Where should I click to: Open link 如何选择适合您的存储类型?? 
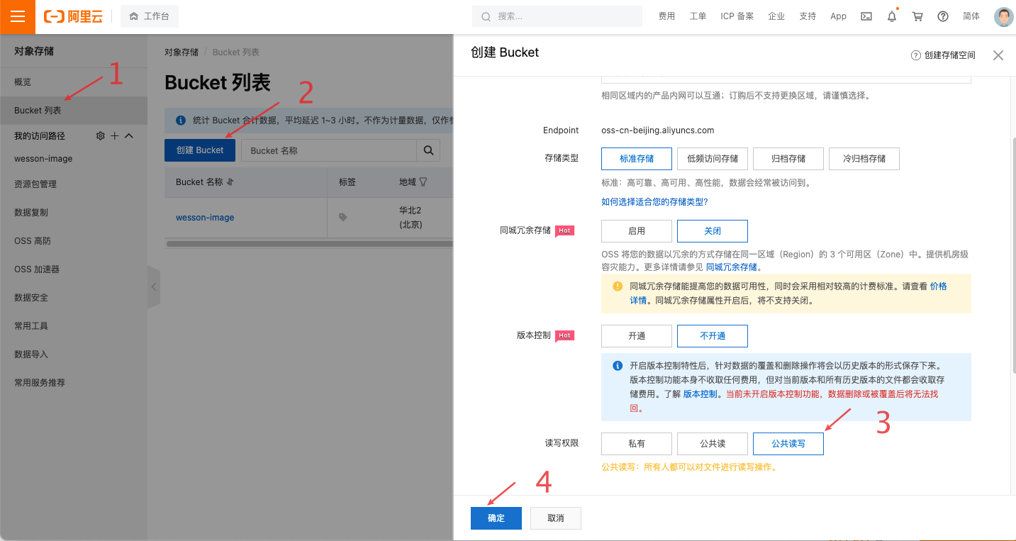pyautogui.click(x=656, y=201)
